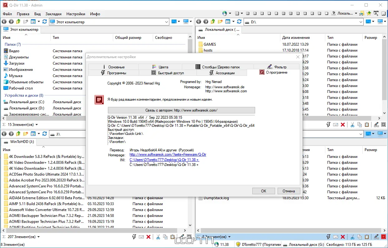Screen dimensions: 388x248
Task: Click the globe internet icon in main toolbar
Action: [224, 13]
